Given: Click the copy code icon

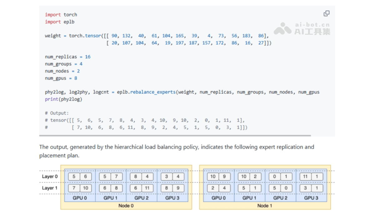Looking at the screenshot, I should pos(327,13).
